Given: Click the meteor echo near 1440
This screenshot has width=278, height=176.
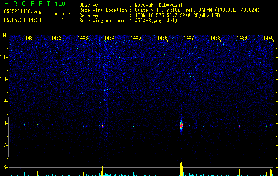Looking at the screenshot, I should click(271, 125).
